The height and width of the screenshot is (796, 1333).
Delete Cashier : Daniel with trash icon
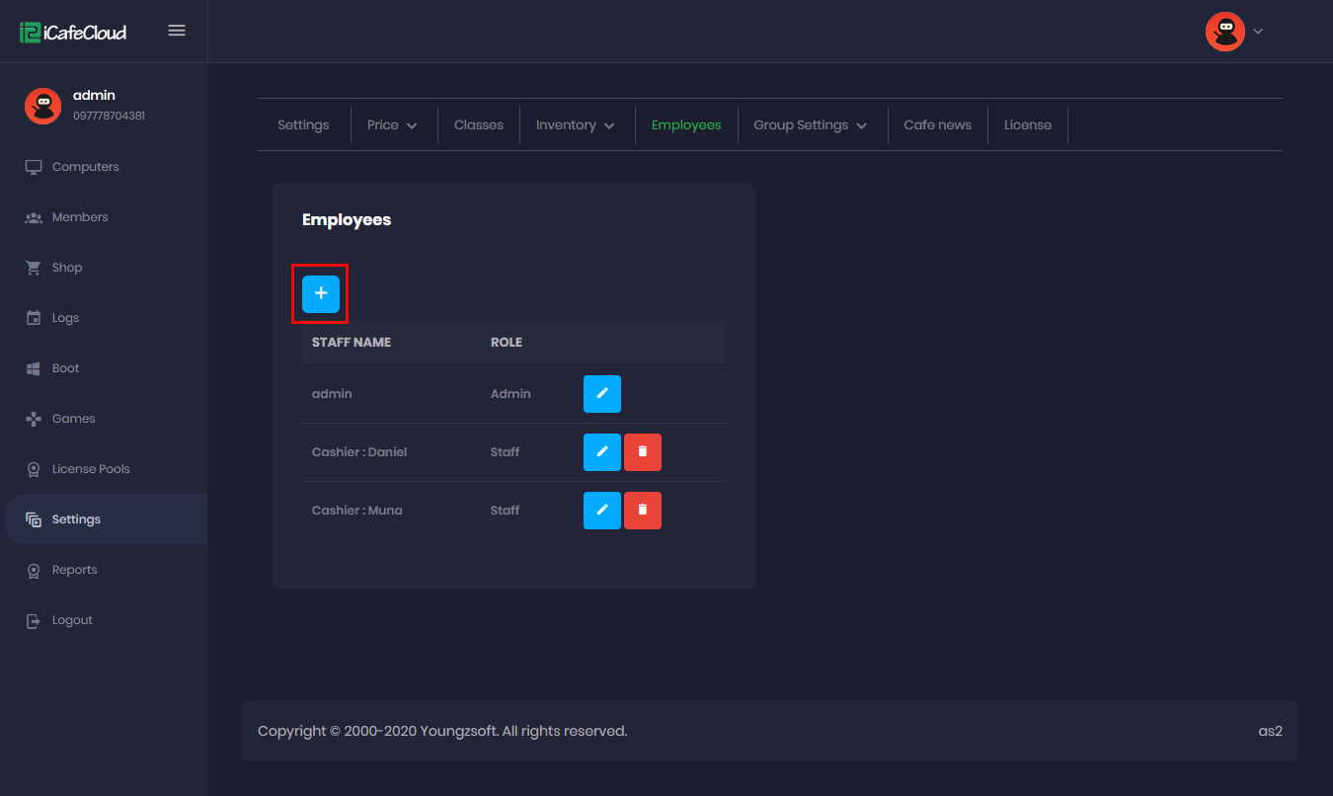642,452
